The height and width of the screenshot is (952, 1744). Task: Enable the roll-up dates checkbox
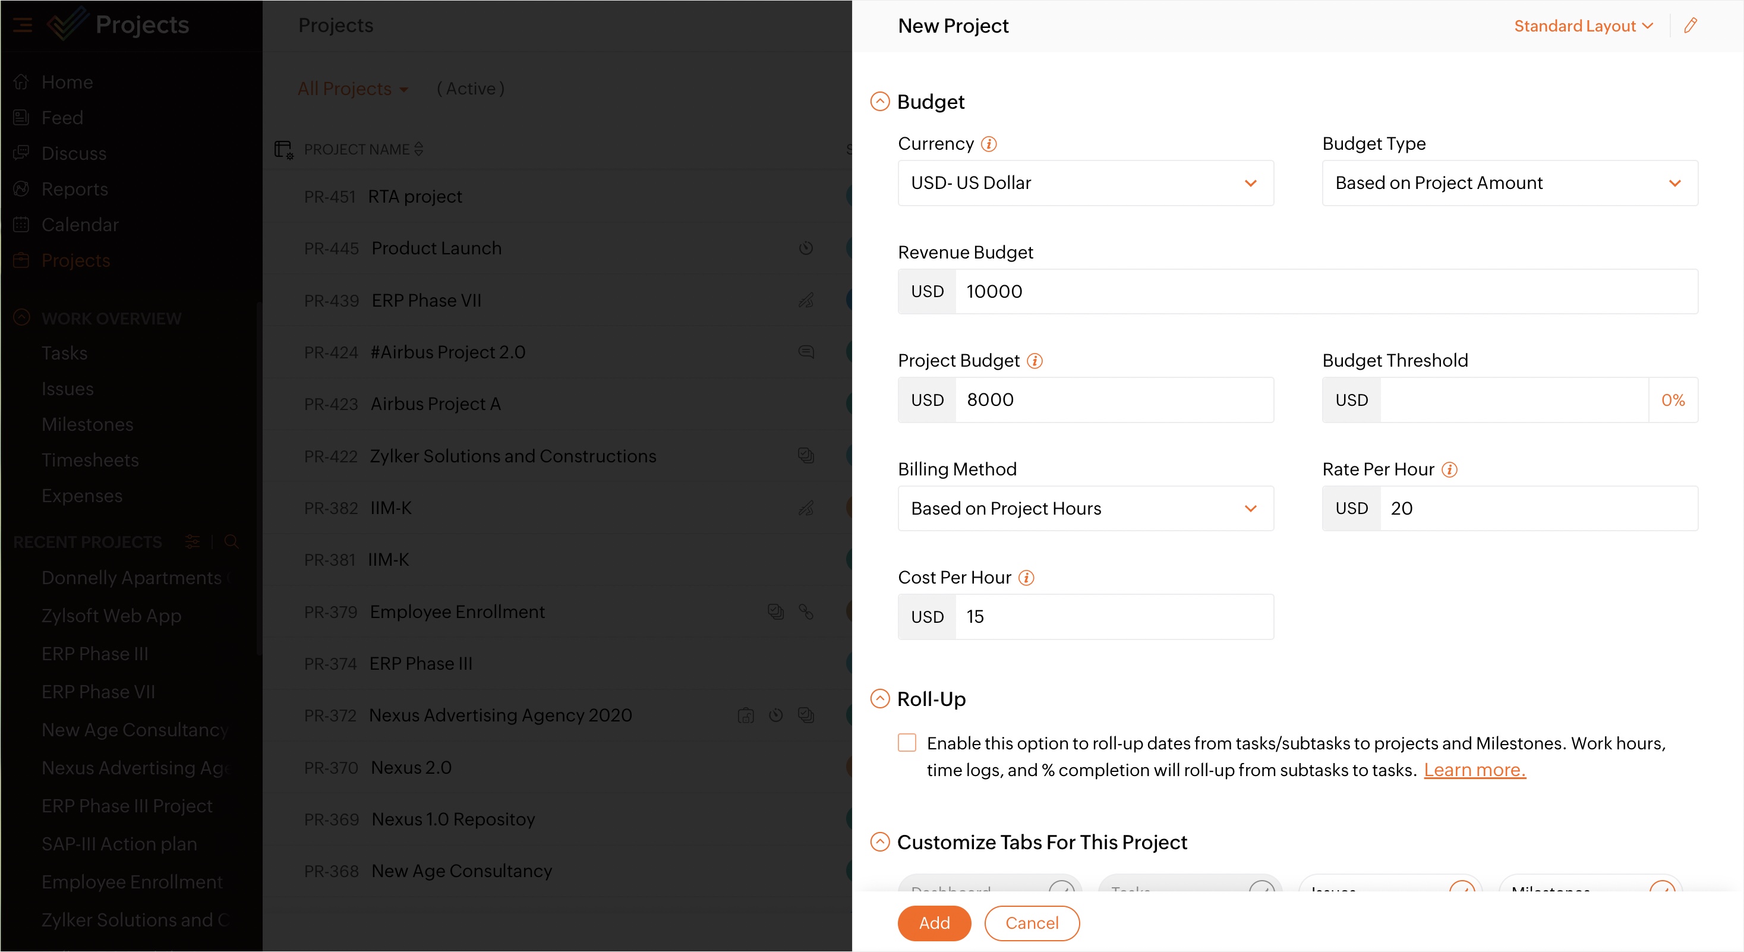coord(907,743)
